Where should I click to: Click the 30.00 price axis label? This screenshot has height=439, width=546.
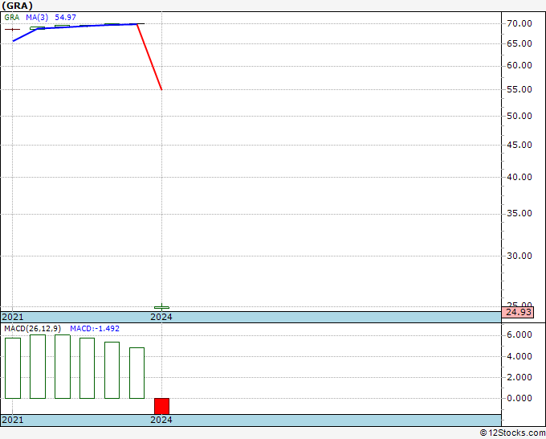coord(520,256)
